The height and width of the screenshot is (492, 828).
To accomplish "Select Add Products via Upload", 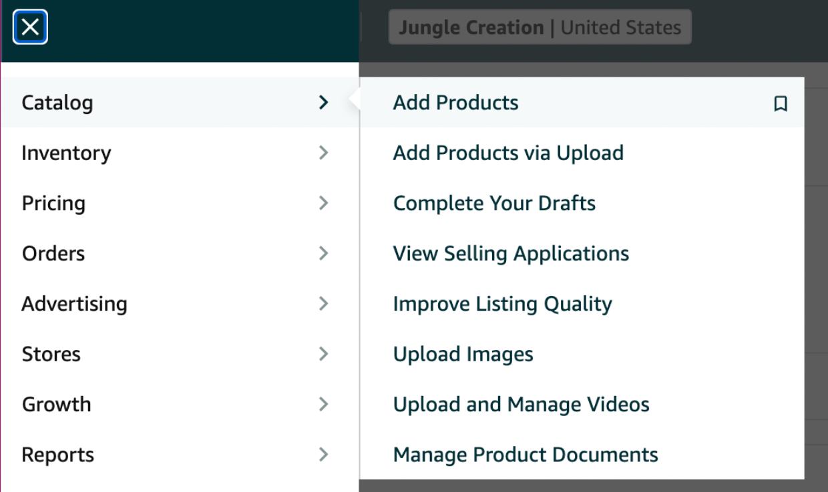I will [508, 153].
